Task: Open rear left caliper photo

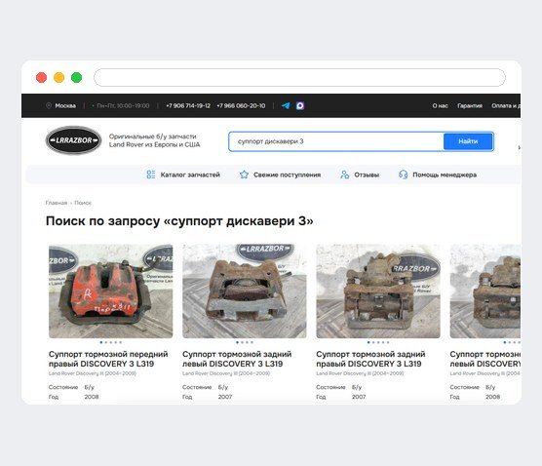Action: [x=245, y=291]
